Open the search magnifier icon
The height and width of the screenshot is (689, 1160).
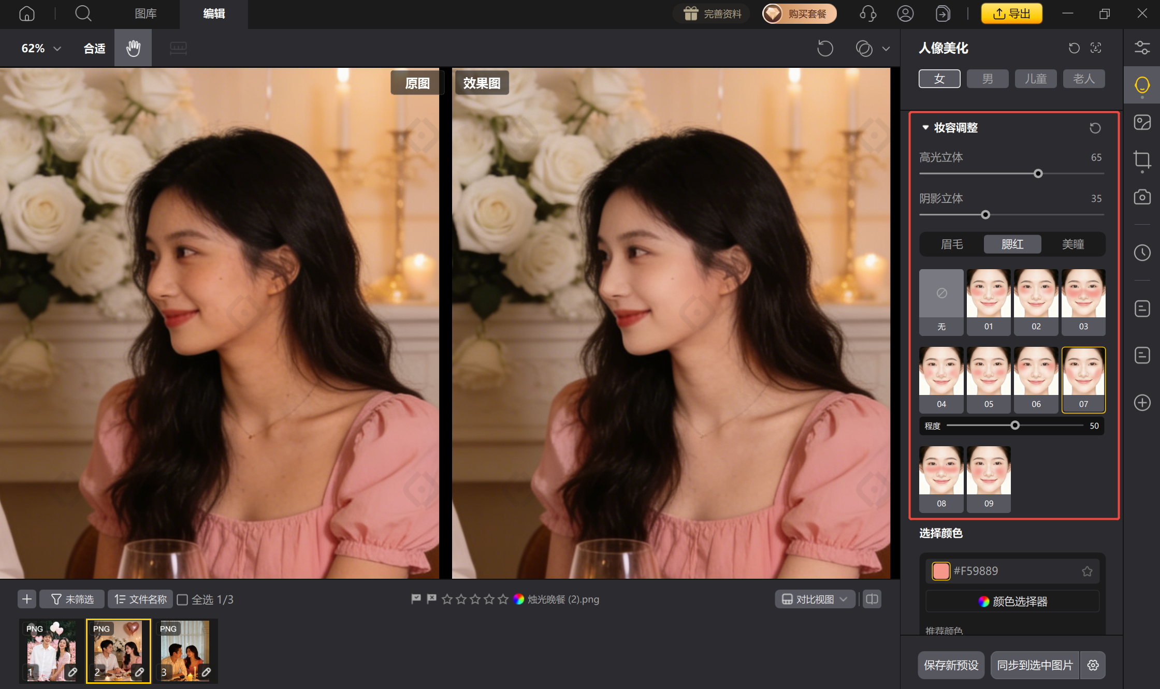point(83,13)
